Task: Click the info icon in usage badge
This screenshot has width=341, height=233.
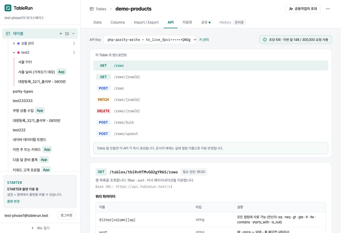Action: pos(265,40)
